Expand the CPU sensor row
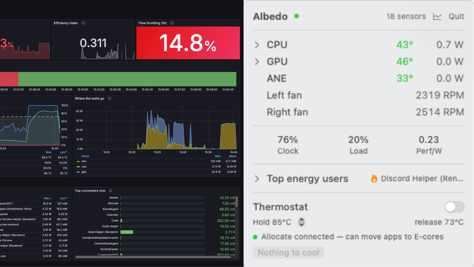 pyautogui.click(x=257, y=45)
